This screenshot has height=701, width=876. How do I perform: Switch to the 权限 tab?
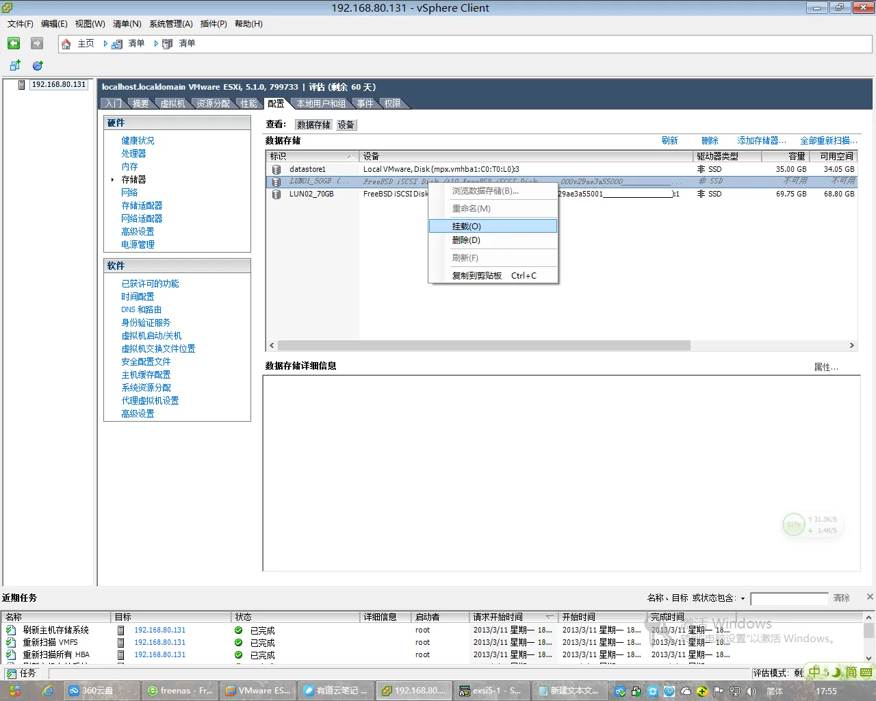[393, 103]
